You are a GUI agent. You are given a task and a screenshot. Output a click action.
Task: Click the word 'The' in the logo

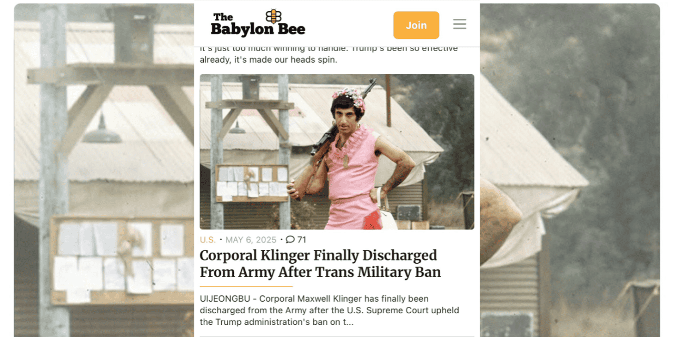(223, 17)
